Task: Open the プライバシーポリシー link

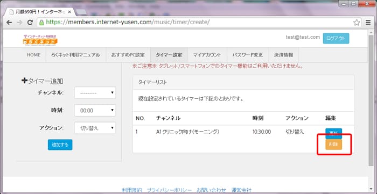Action: pos(169,190)
